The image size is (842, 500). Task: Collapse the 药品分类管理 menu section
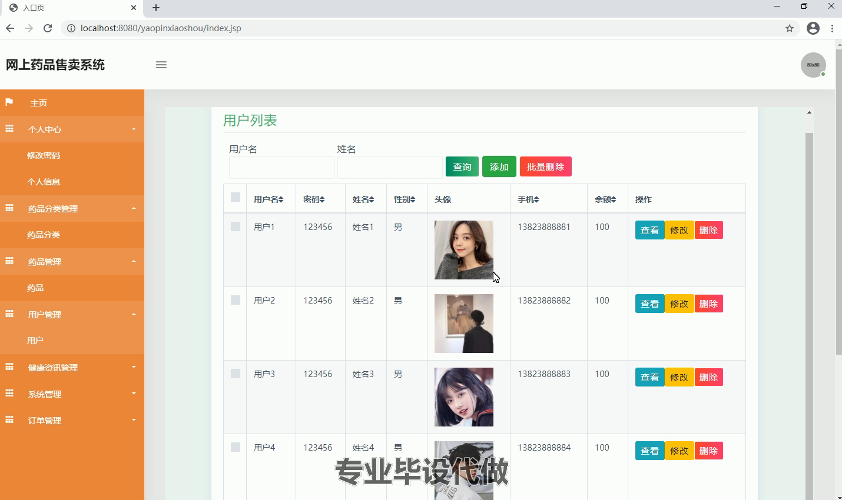coord(72,208)
